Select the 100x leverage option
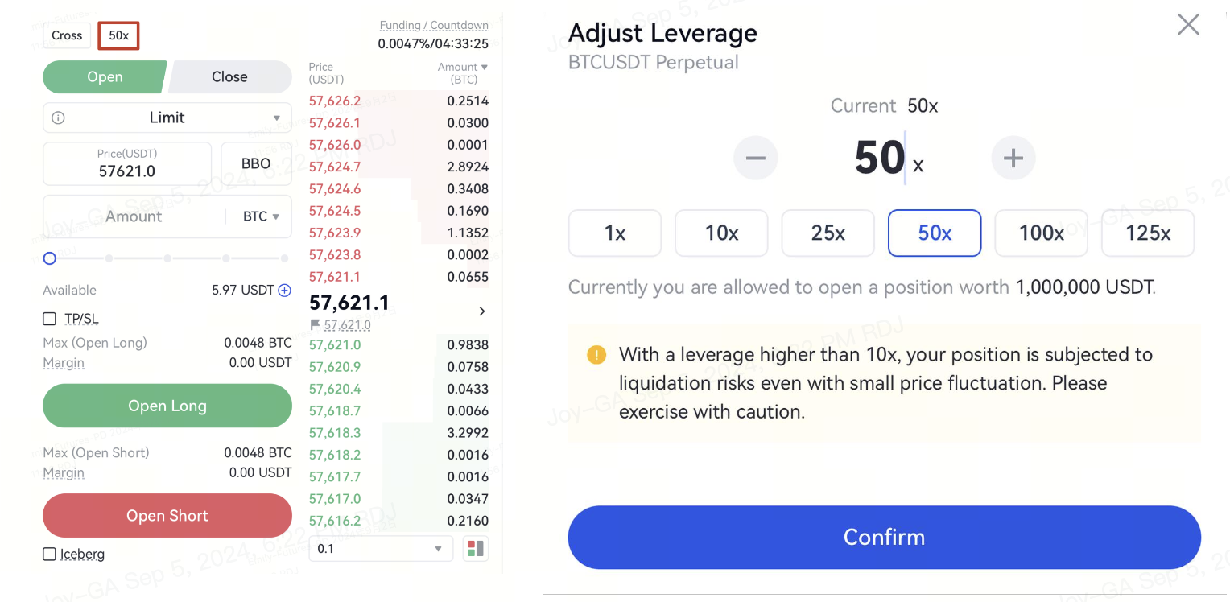The width and height of the screenshot is (1230, 602). click(x=1041, y=233)
